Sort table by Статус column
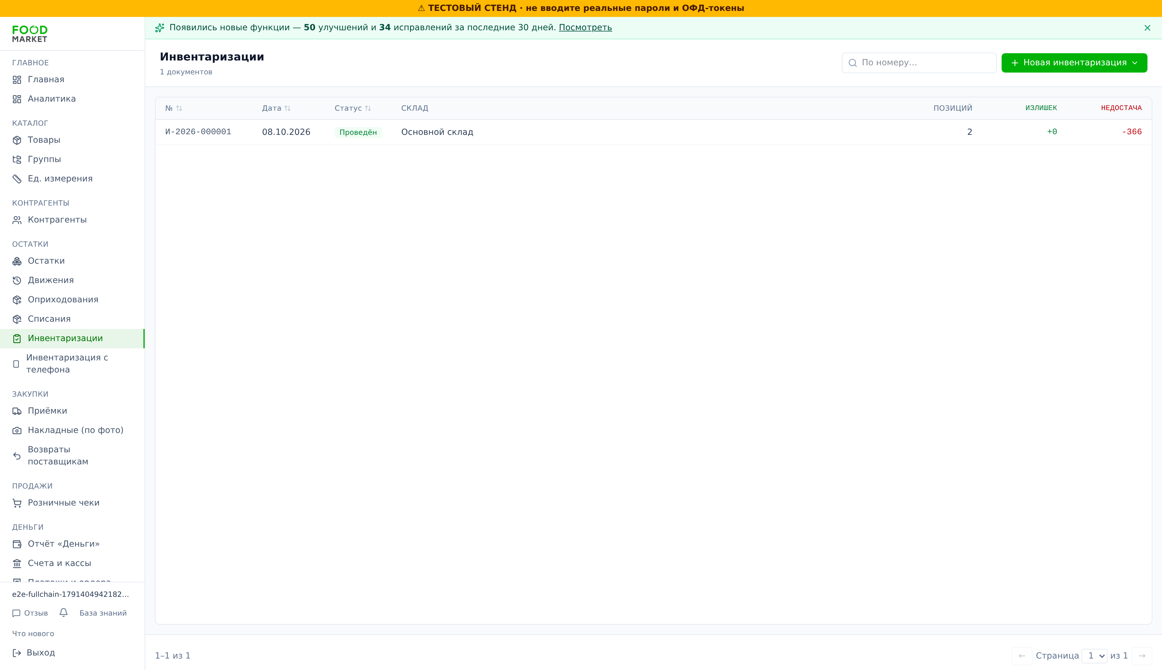This screenshot has width=1162, height=670. [353, 108]
